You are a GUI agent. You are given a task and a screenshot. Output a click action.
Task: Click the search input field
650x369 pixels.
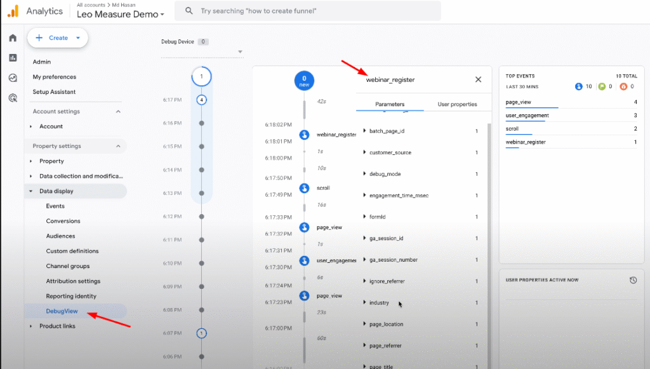coord(308,11)
